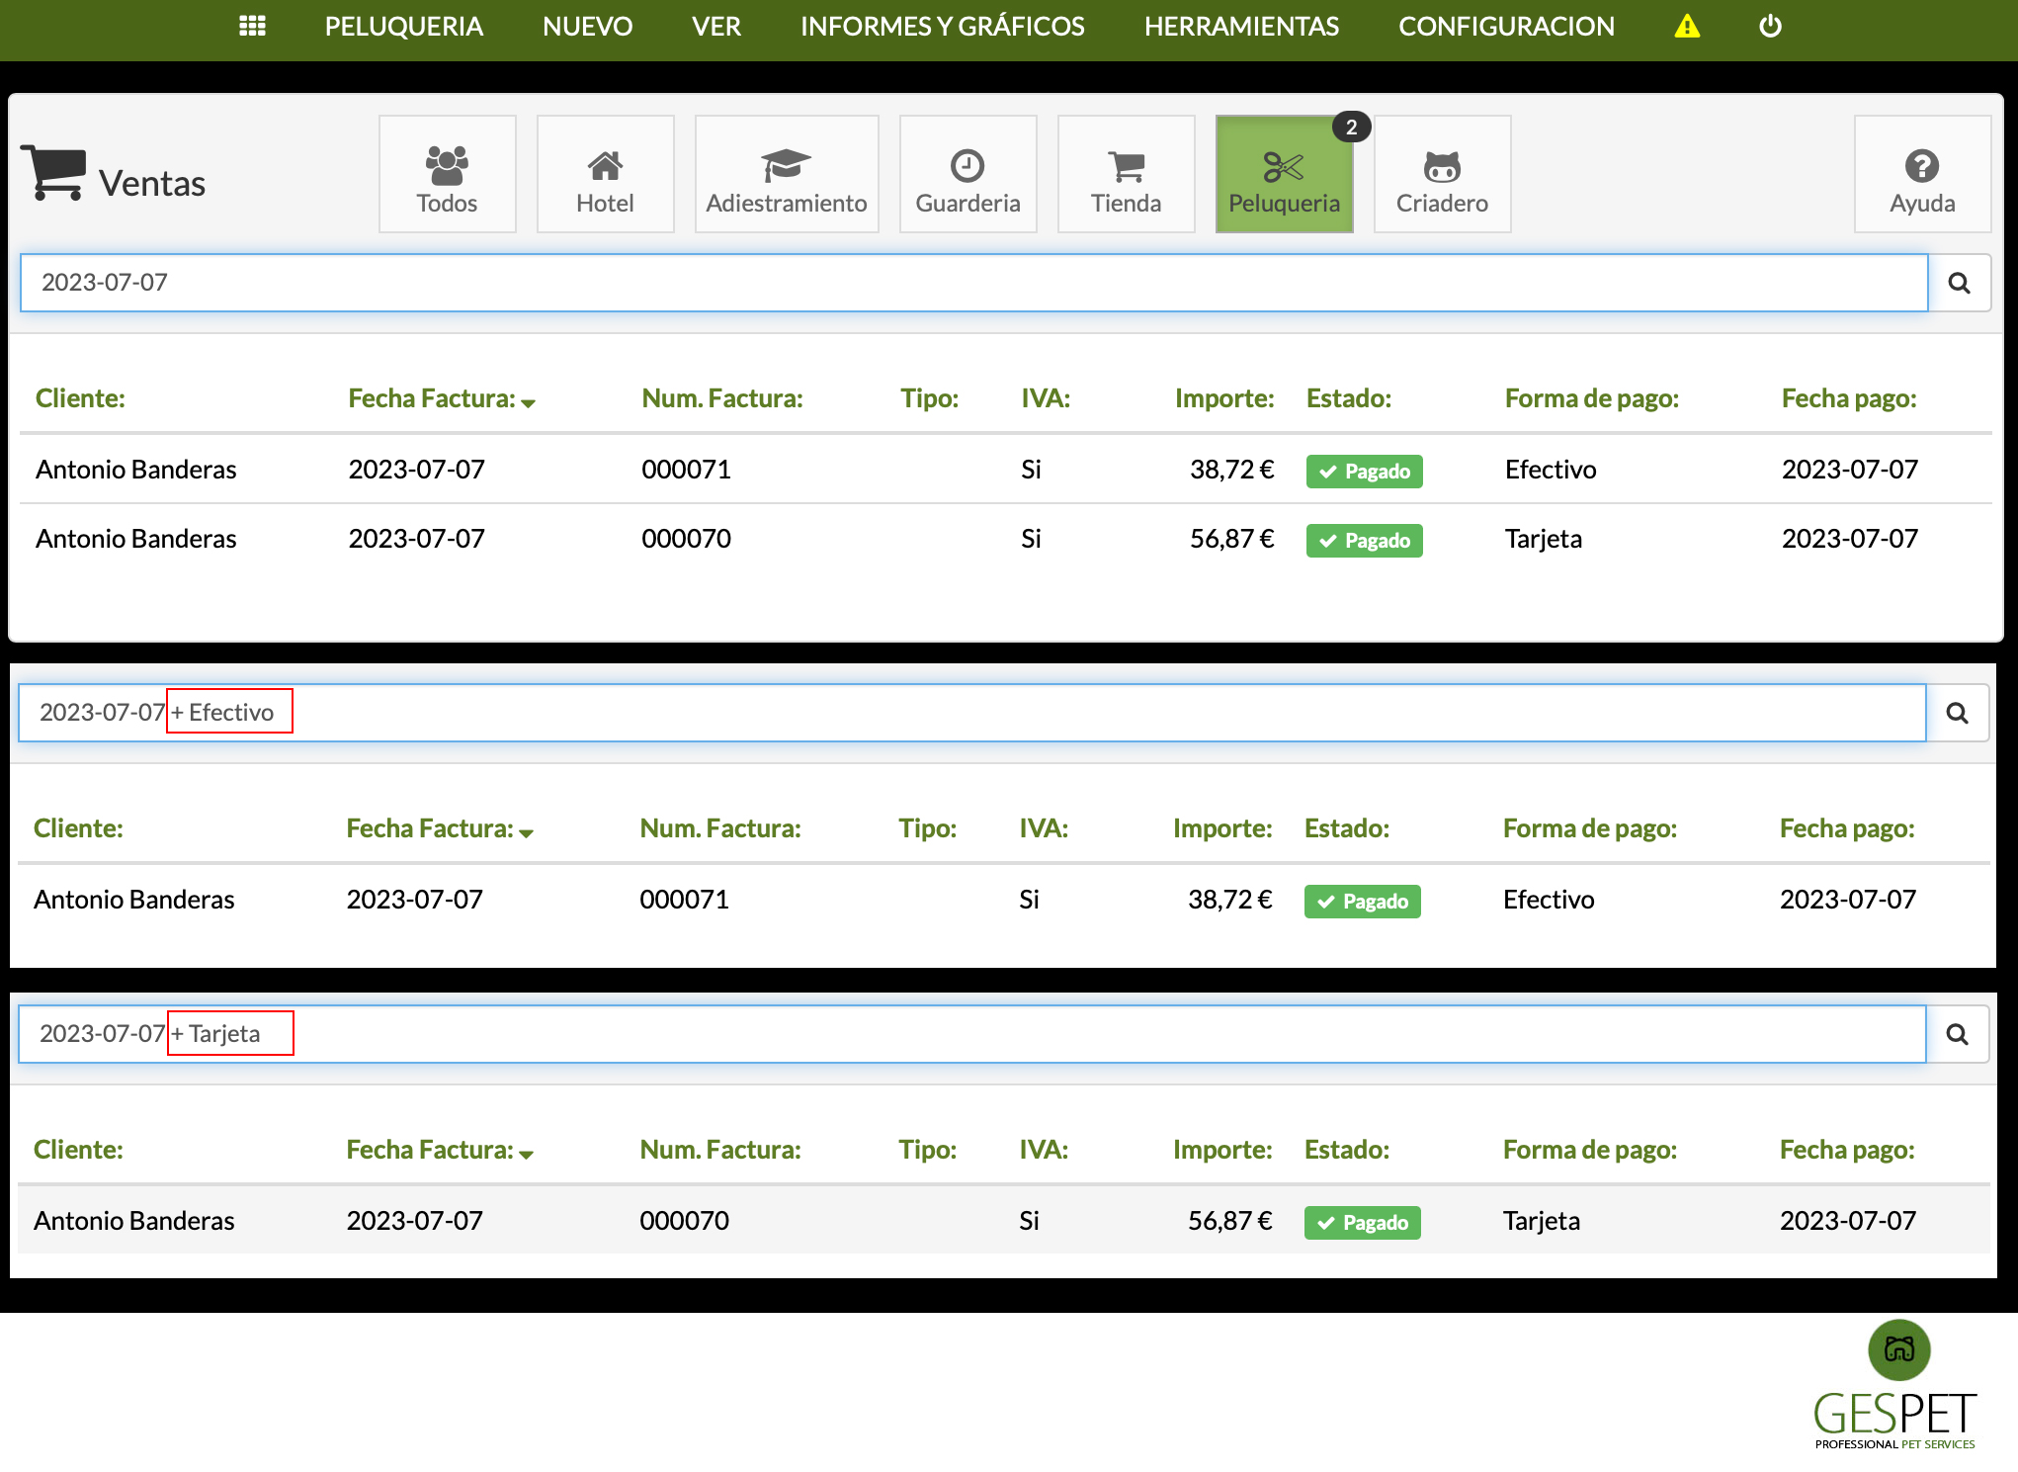Click the power logout icon
This screenshot has width=2018, height=1472.
(x=1770, y=26)
